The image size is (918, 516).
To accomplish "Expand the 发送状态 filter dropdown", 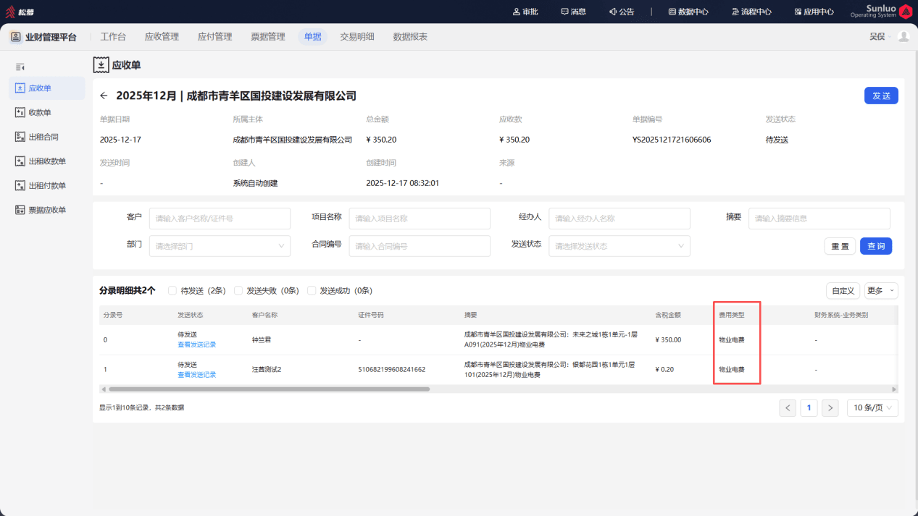I will 619,246.
